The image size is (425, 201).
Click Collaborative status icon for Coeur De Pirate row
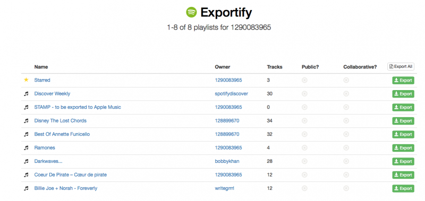(x=346, y=175)
